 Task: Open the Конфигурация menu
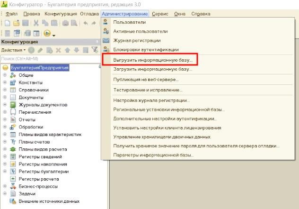pyautogui.click(x=61, y=14)
